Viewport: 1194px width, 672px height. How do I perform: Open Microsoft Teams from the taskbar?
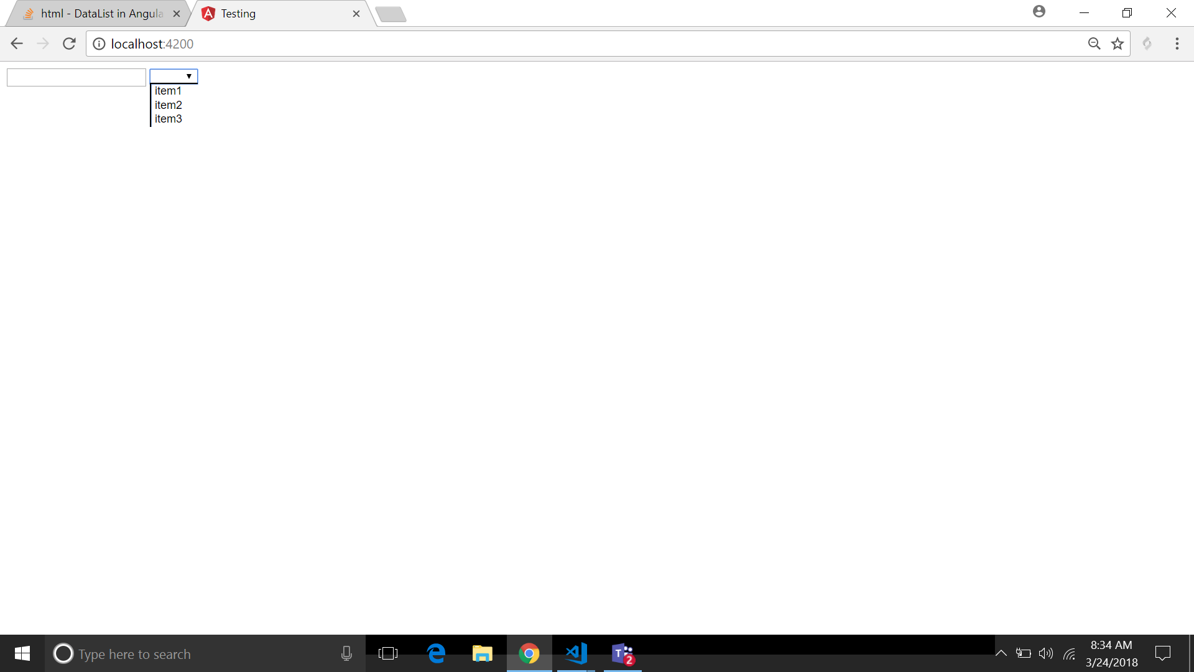(622, 653)
